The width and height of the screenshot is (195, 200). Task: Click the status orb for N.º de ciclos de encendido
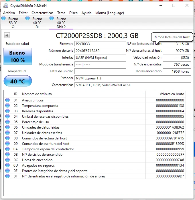(7, 154)
